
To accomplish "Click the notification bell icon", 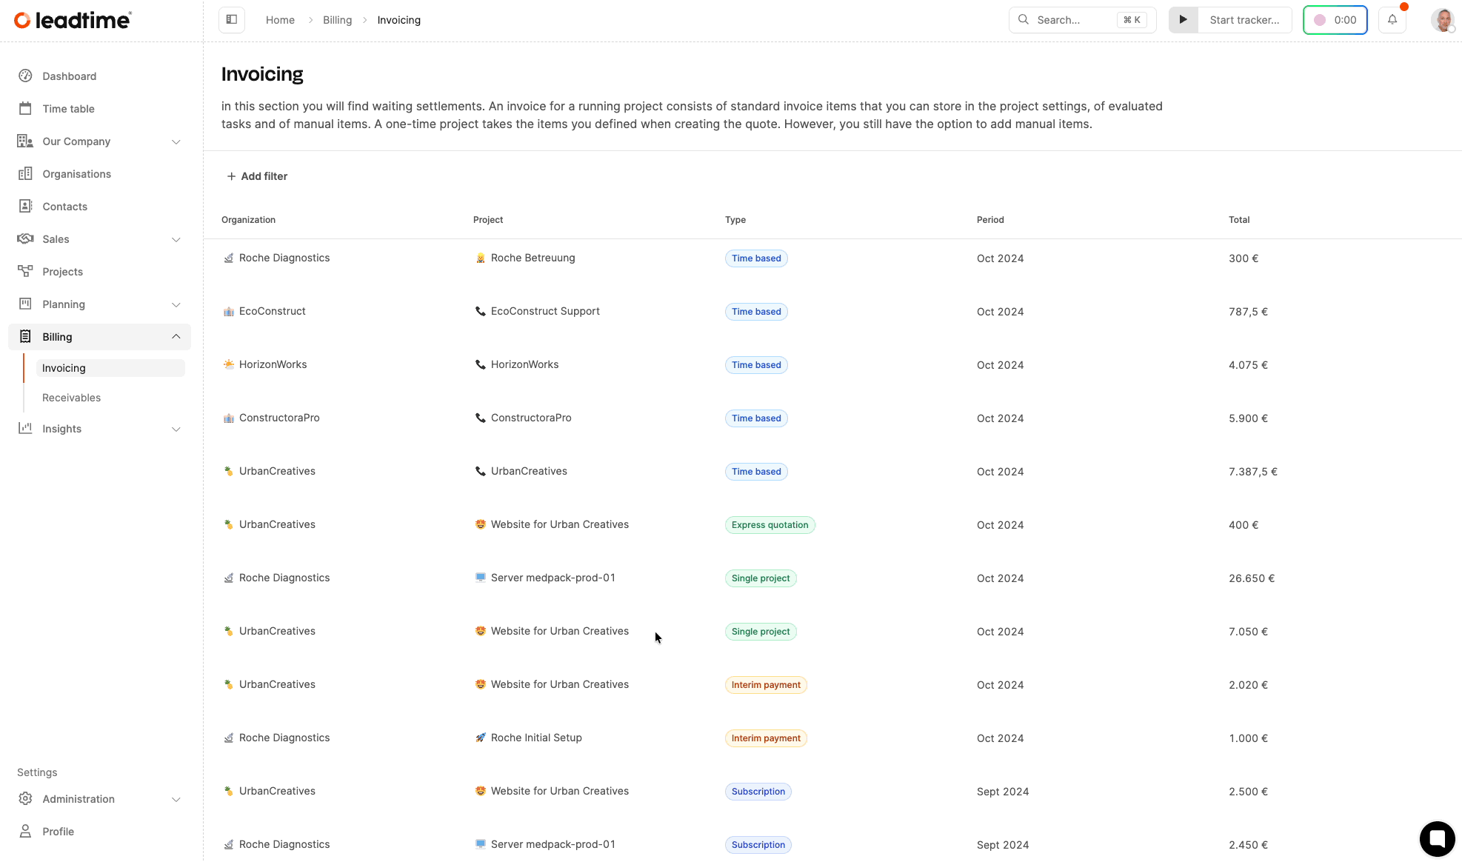I will [x=1392, y=20].
